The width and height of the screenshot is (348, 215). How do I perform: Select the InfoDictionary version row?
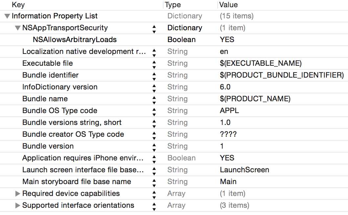[x=60, y=87]
